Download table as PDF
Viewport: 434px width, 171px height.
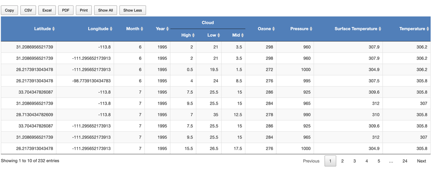pyautogui.click(x=66, y=10)
